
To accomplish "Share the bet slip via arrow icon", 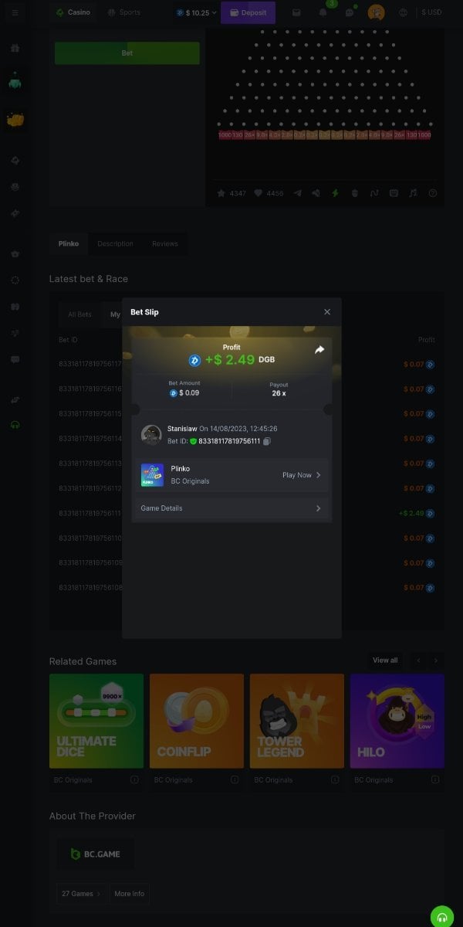I will pos(319,350).
